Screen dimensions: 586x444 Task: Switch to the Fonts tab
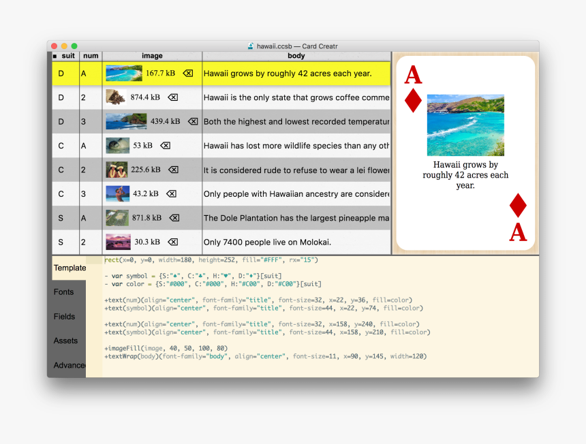[x=64, y=292]
